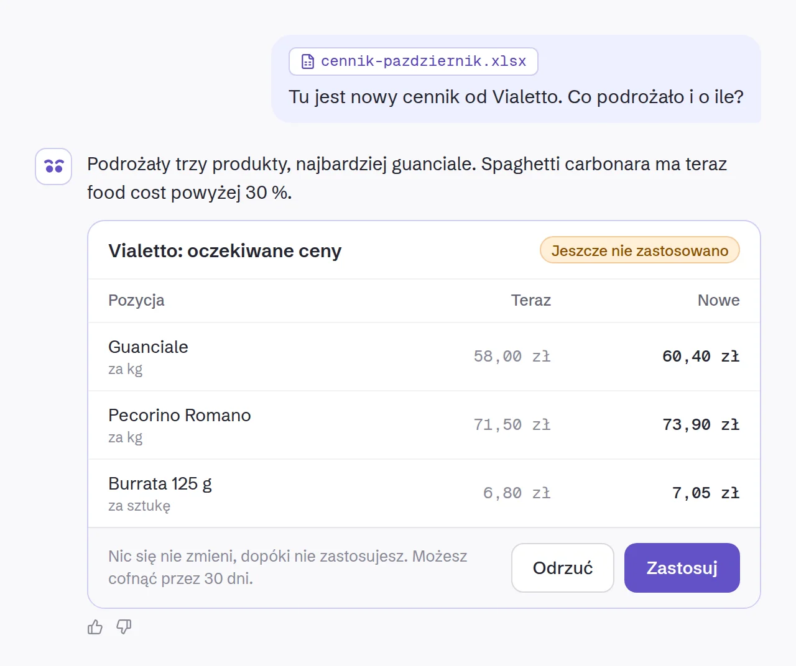
Task: Click current Pecorino price 71,50 zł
Action: 512,425
